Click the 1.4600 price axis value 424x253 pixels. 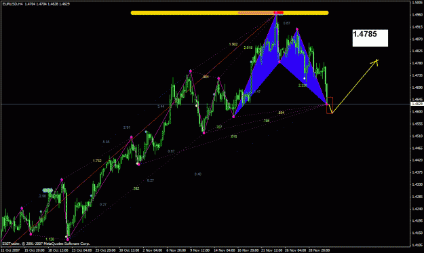pos(417,112)
